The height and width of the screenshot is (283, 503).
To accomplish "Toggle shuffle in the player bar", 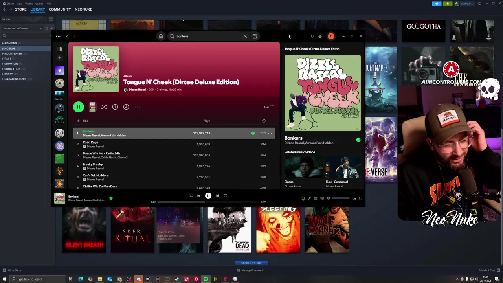I will click(x=191, y=196).
